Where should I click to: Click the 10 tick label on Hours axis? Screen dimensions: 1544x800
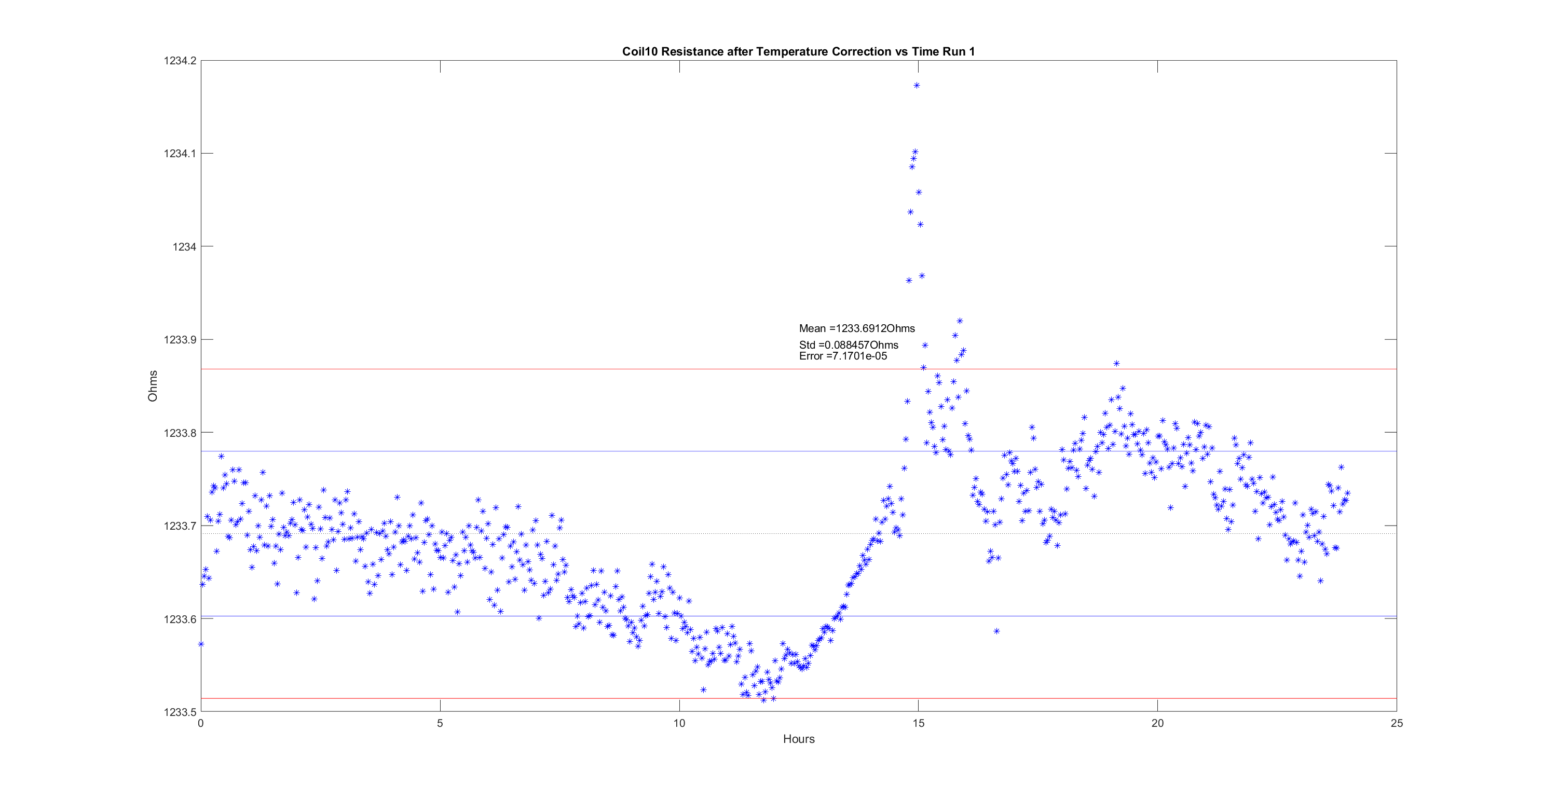679,723
